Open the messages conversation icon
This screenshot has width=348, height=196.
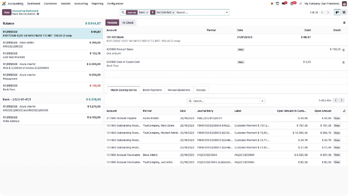(284, 4)
